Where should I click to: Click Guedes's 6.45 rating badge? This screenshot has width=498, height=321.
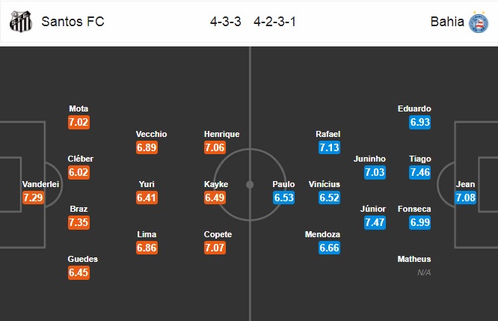pos(79,272)
